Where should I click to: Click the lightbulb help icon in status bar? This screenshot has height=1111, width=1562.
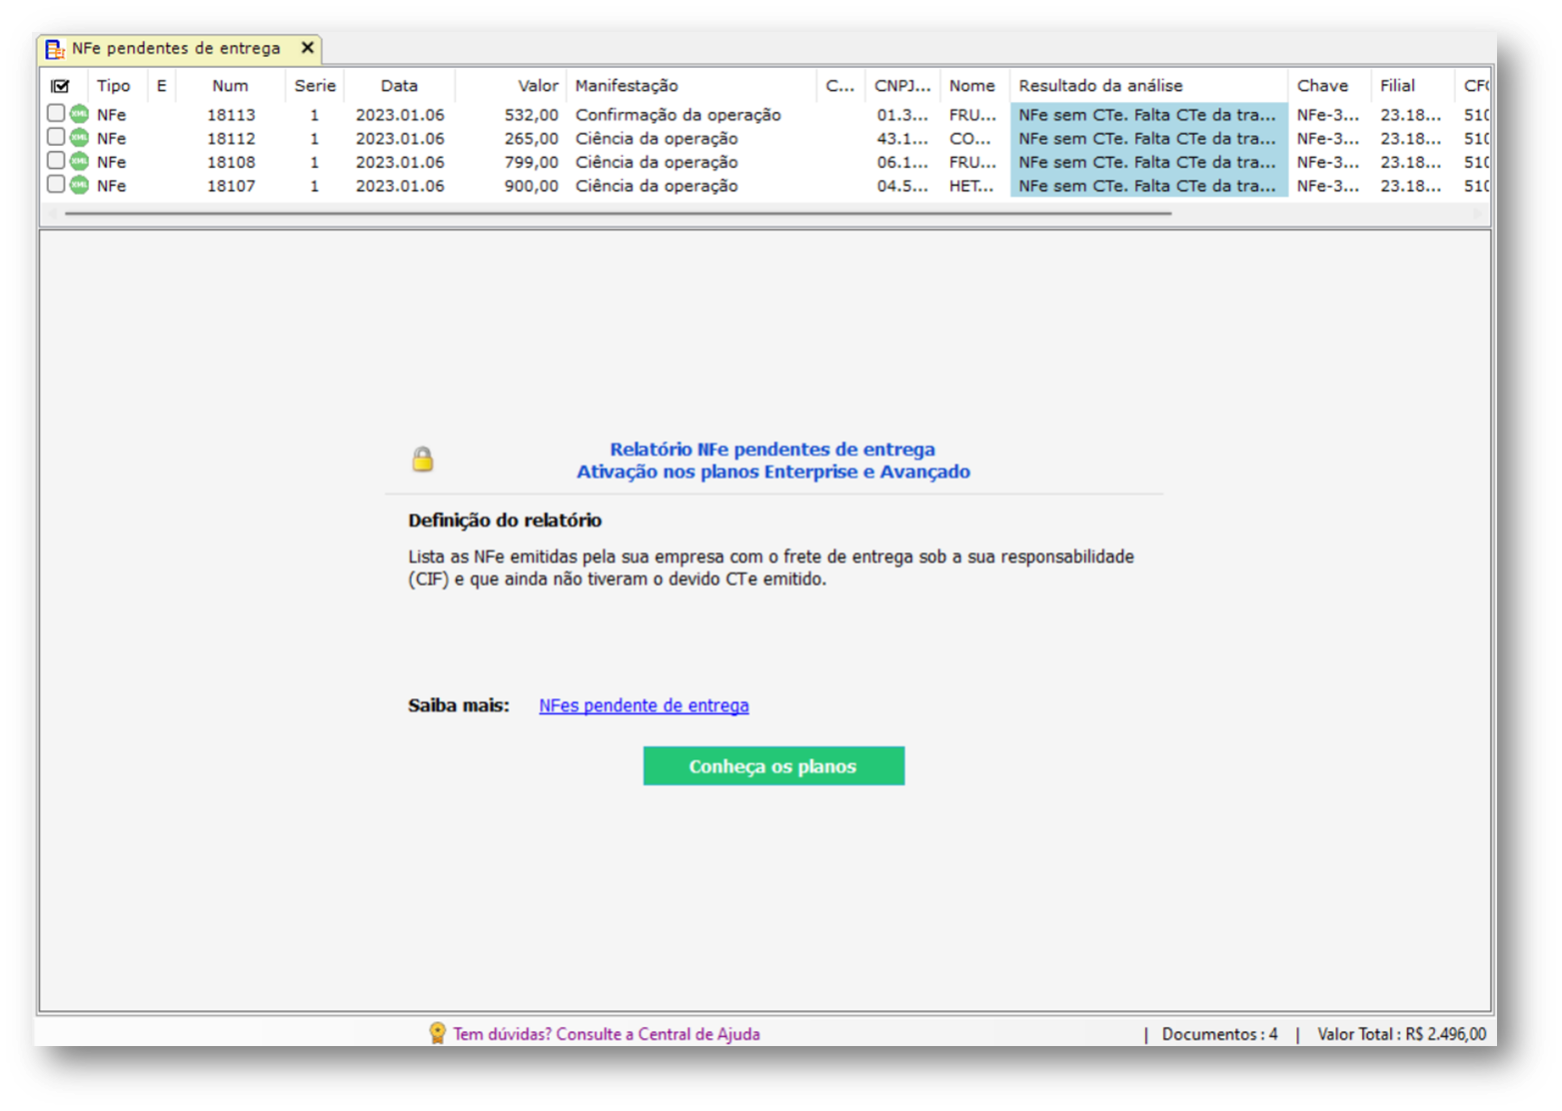click(437, 1033)
